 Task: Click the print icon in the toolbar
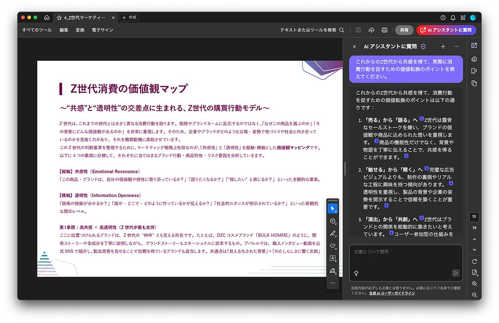(x=384, y=30)
